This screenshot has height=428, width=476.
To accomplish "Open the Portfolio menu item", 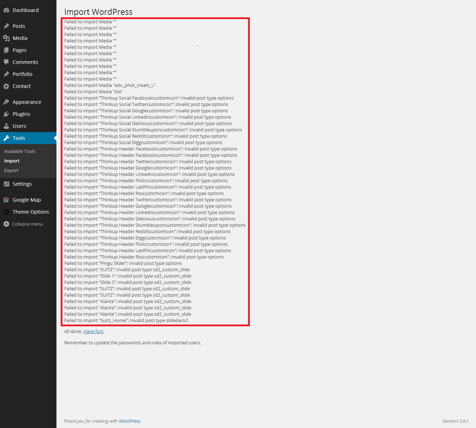I will click(28, 74).
